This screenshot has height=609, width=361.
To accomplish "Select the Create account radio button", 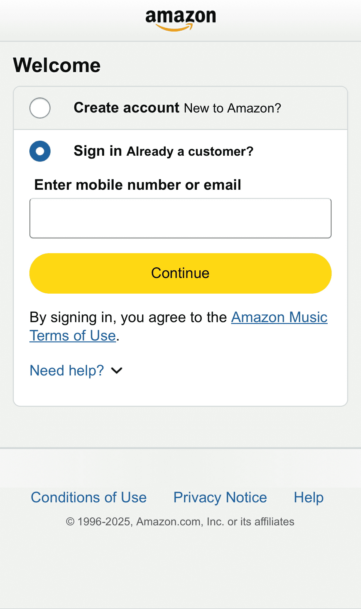I will click(40, 108).
